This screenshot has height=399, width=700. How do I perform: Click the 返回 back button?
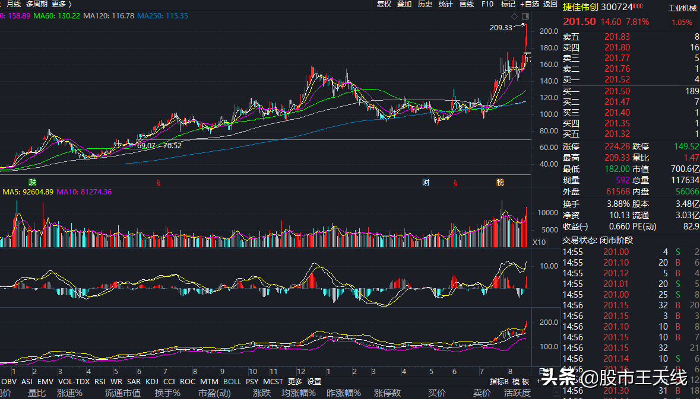click(550, 4)
